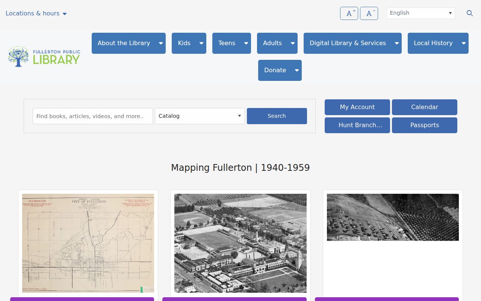Open the Calendar button
The width and height of the screenshot is (481, 301).
tap(425, 107)
